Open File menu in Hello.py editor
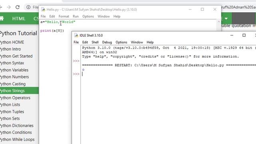This screenshot has height=144, width=256. point(43,16)
